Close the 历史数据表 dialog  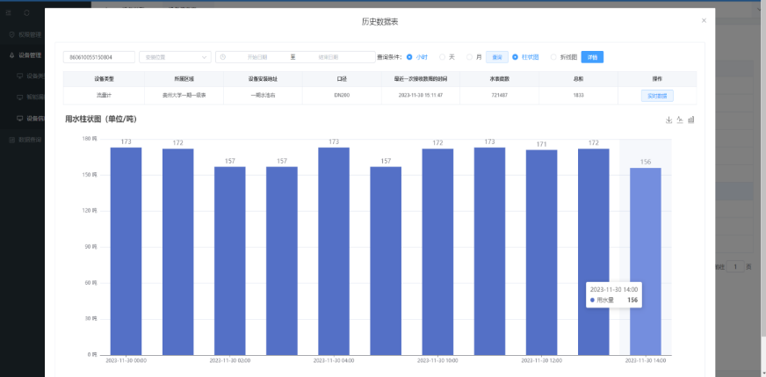click(x=703, y=20)
